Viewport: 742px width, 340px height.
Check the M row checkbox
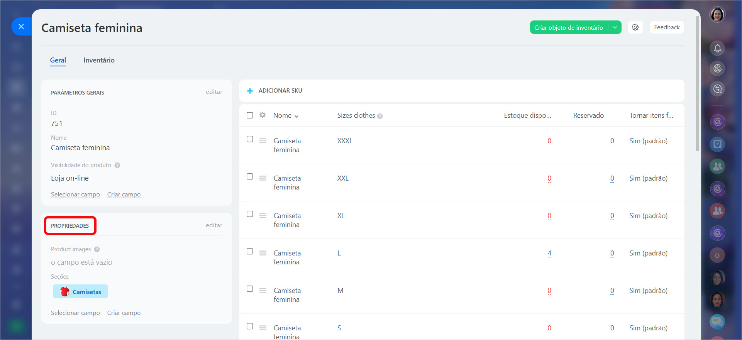250,289
